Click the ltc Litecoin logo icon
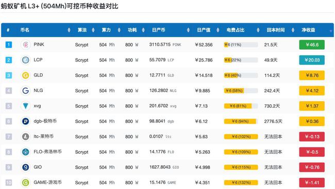The height and width of the screenshot is (189, 335). 26,136
